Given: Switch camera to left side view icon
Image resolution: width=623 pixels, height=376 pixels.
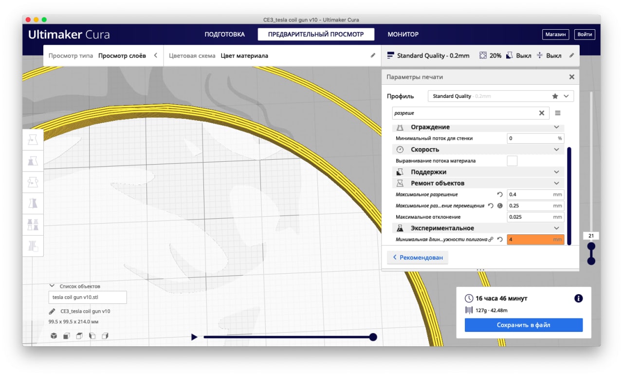Looking at the screenshot, I should point(92,336).
